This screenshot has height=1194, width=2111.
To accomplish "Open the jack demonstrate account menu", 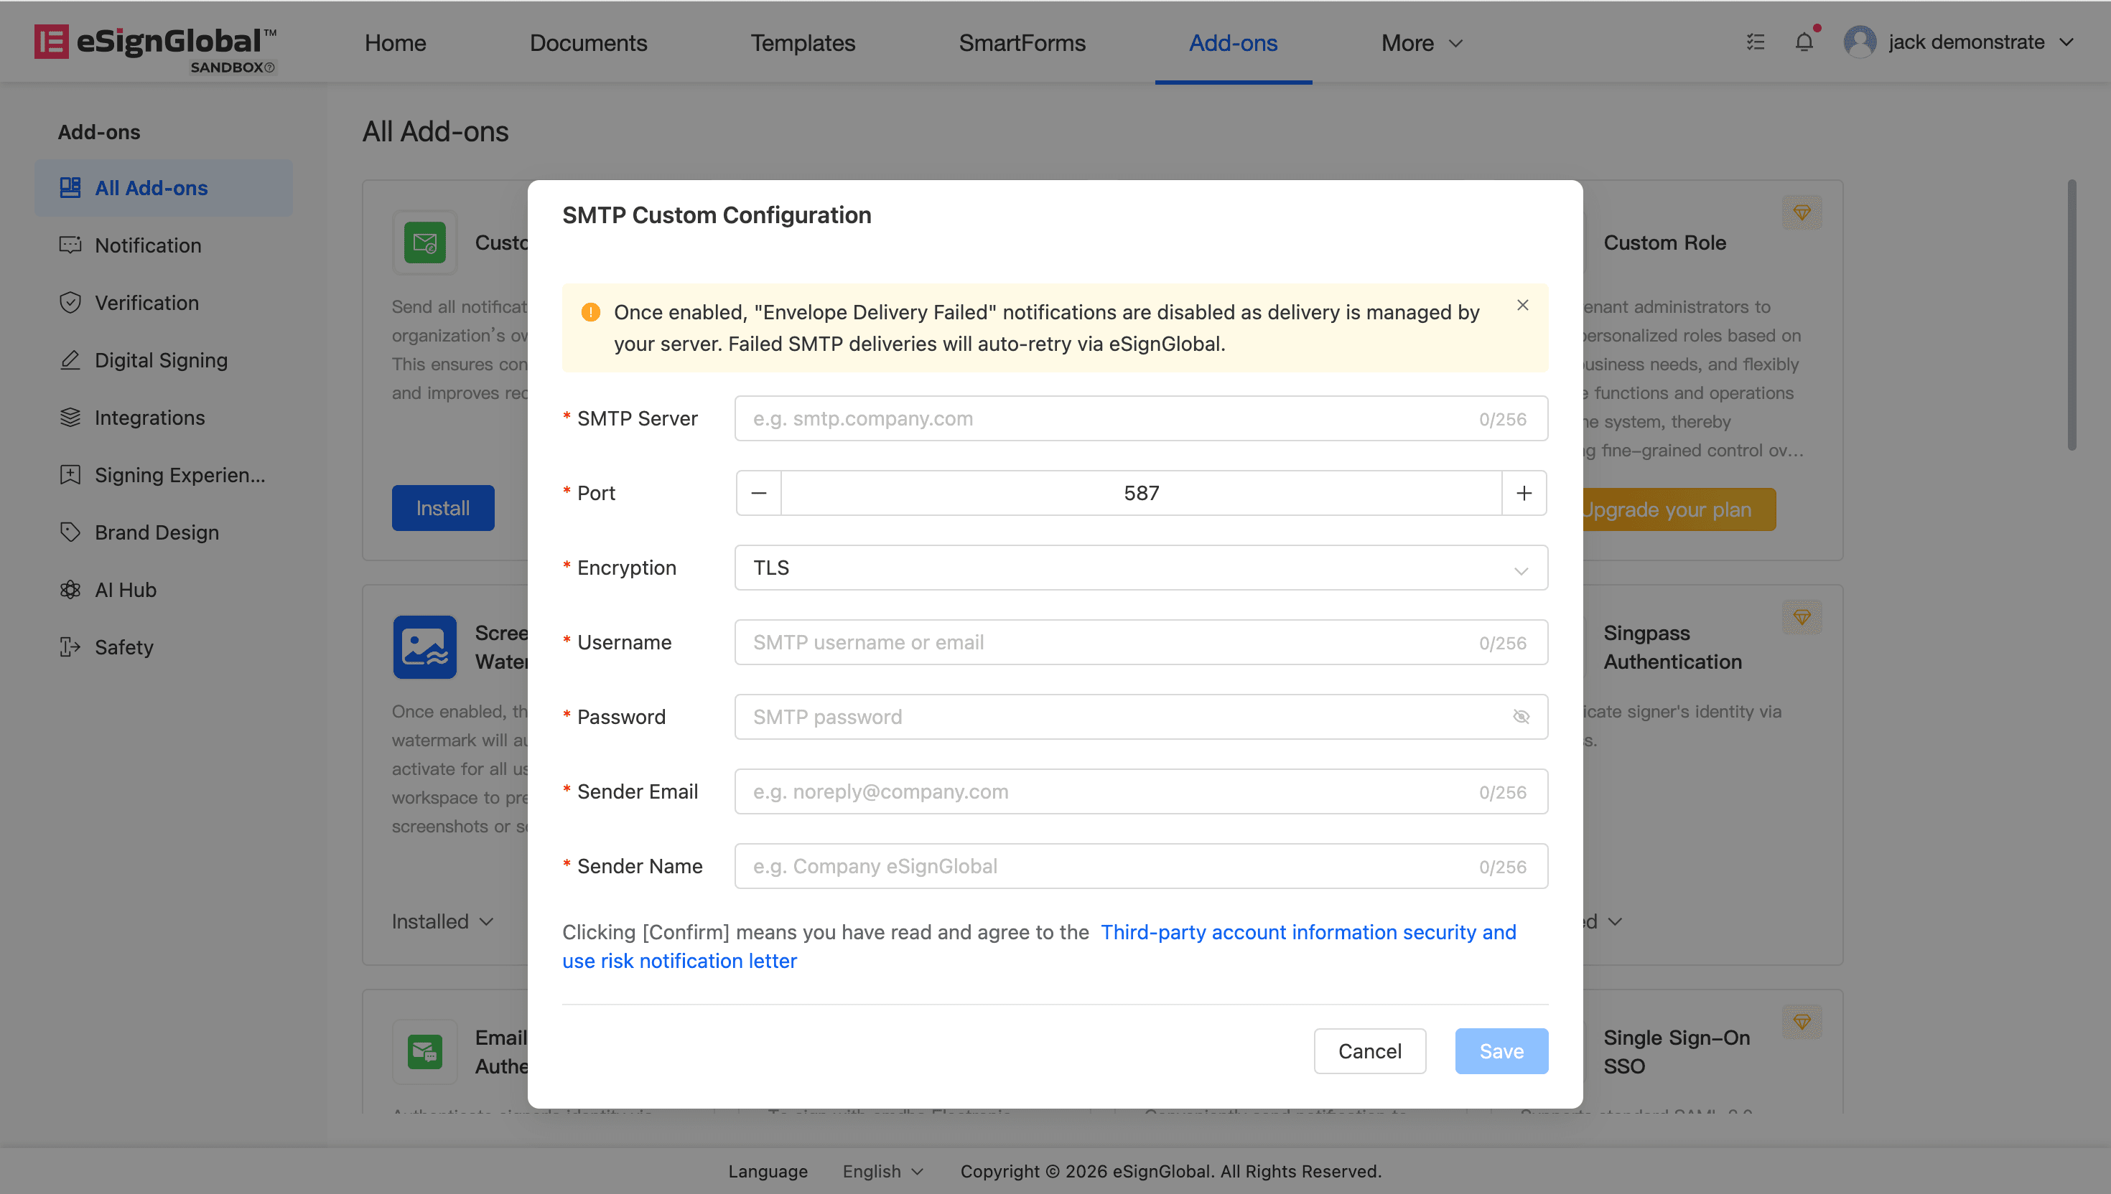I will [1959, 42].
